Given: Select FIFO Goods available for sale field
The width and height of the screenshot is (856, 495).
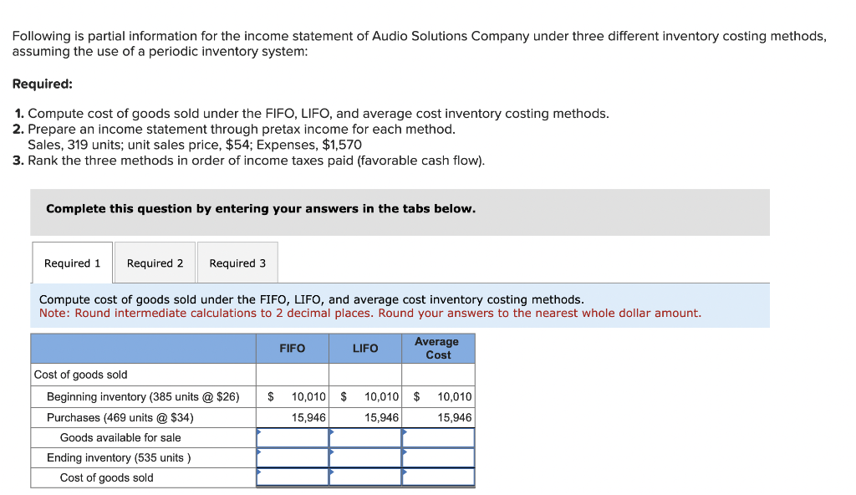Looking at the screenshot, I should (x=293, y=437).
